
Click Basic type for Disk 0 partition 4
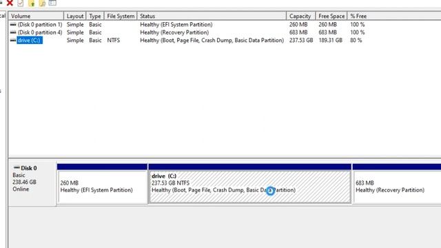(x=95, y=32)
